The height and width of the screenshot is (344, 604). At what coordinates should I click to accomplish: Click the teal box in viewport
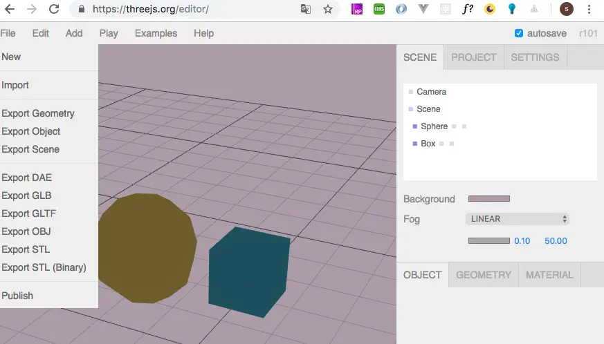249,272
